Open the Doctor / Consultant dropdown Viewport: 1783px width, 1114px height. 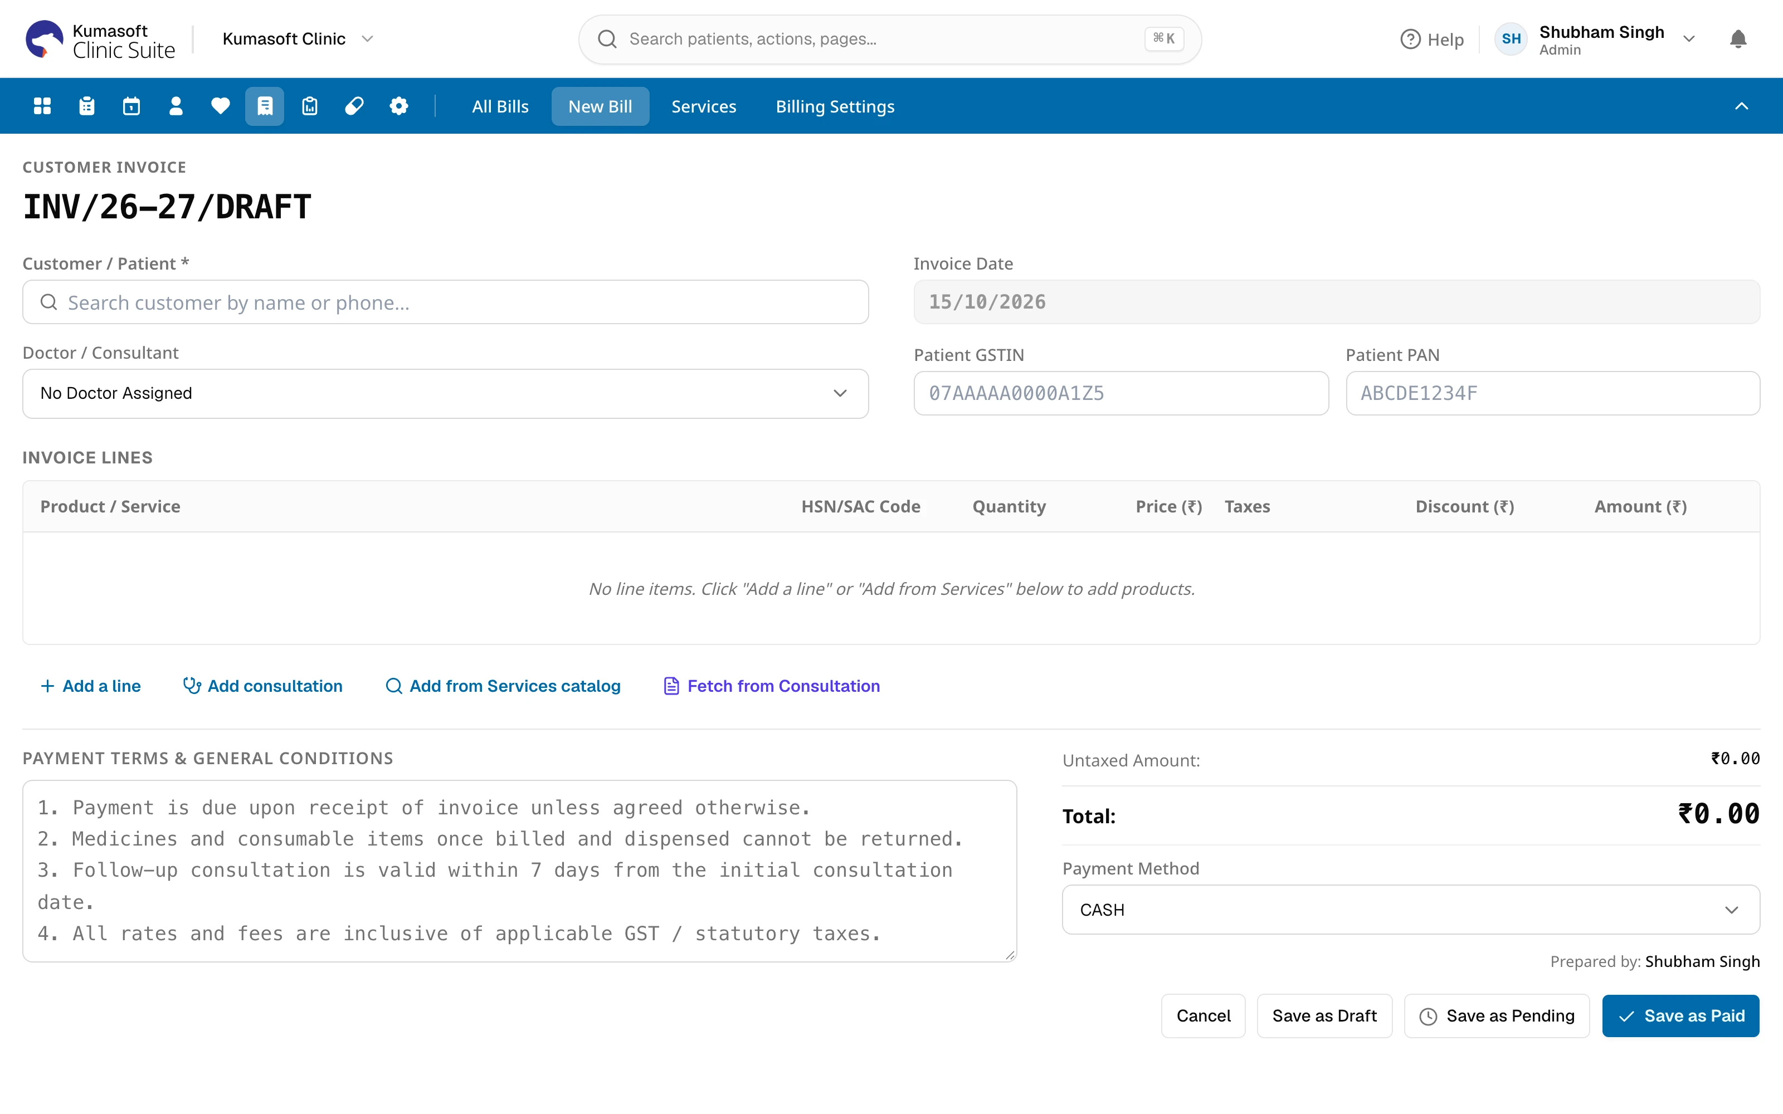(445, 393)
